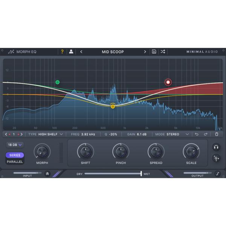Click the FREQ 3.92 kHz value
The width and height of the screenshot is (226, 226).
point(88,134)
